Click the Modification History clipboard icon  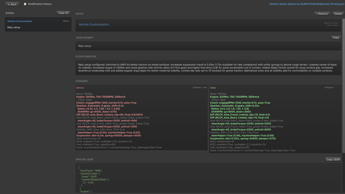pyautogui.click(x=25, y=4)
